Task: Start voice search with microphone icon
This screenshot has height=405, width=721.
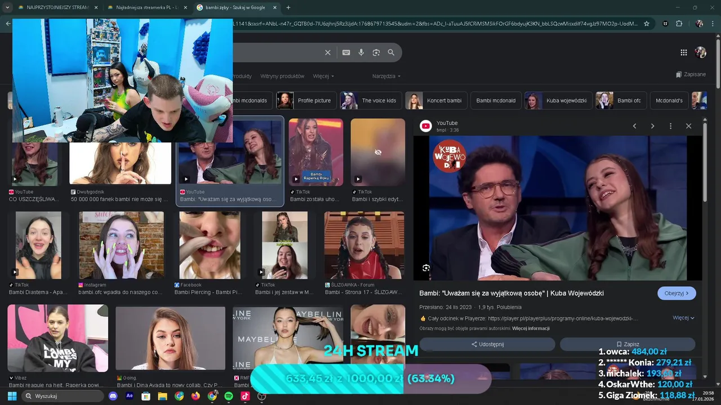Action: (361, 52)
